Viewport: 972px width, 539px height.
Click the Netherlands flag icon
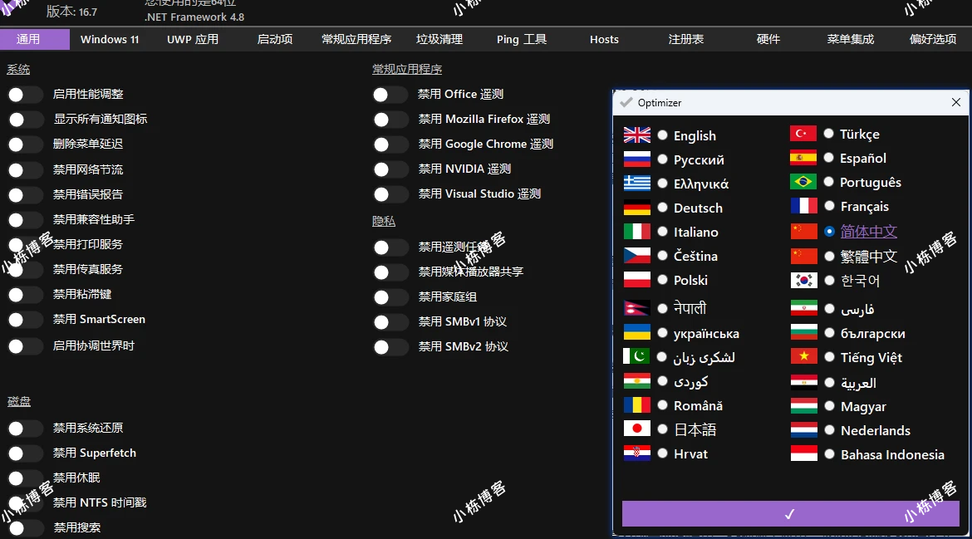[803, 430]
